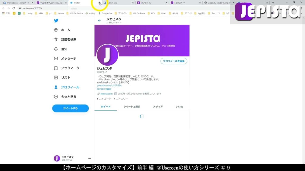The height and width of the screenshot is (171, 305).
Task: Open the Video bookmark folder
Action: (x=162, y=13)
